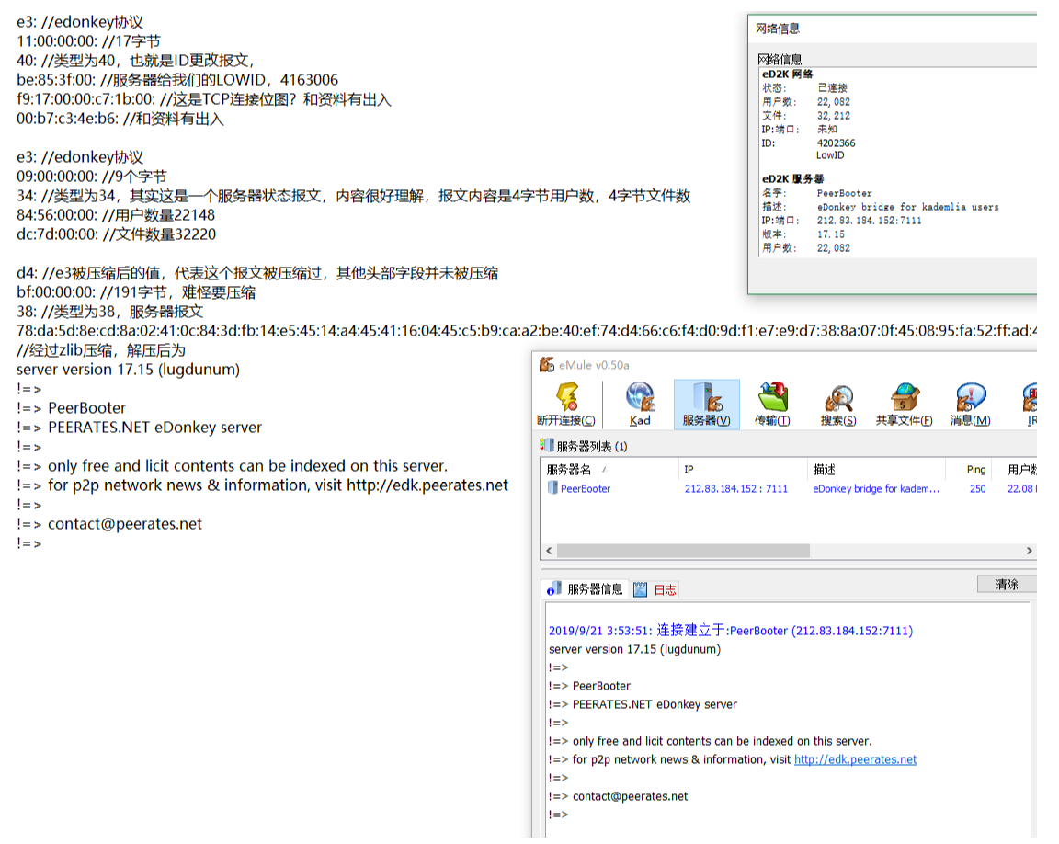Click the line 'be:85:3f:00' LOWID annotation
This screenshot has height=844, width=1059.
tap(176, 80)
